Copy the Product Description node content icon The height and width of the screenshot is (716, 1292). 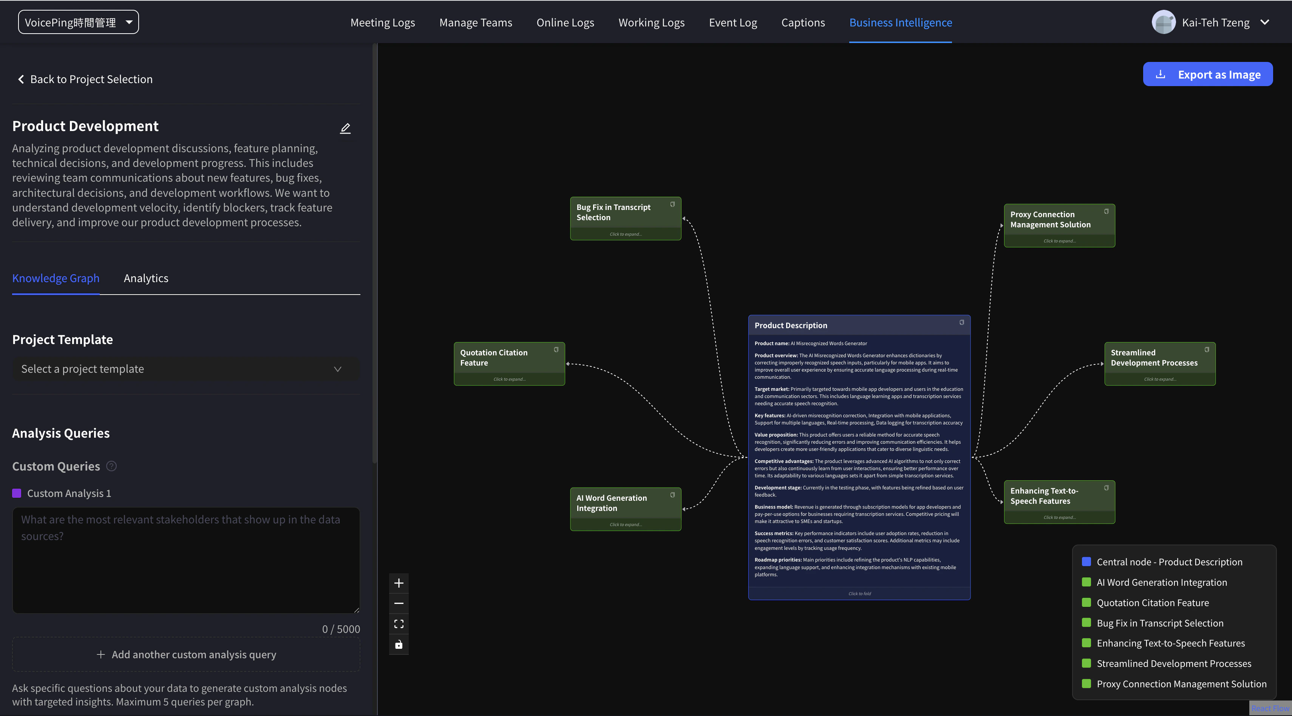click(961, 323)
